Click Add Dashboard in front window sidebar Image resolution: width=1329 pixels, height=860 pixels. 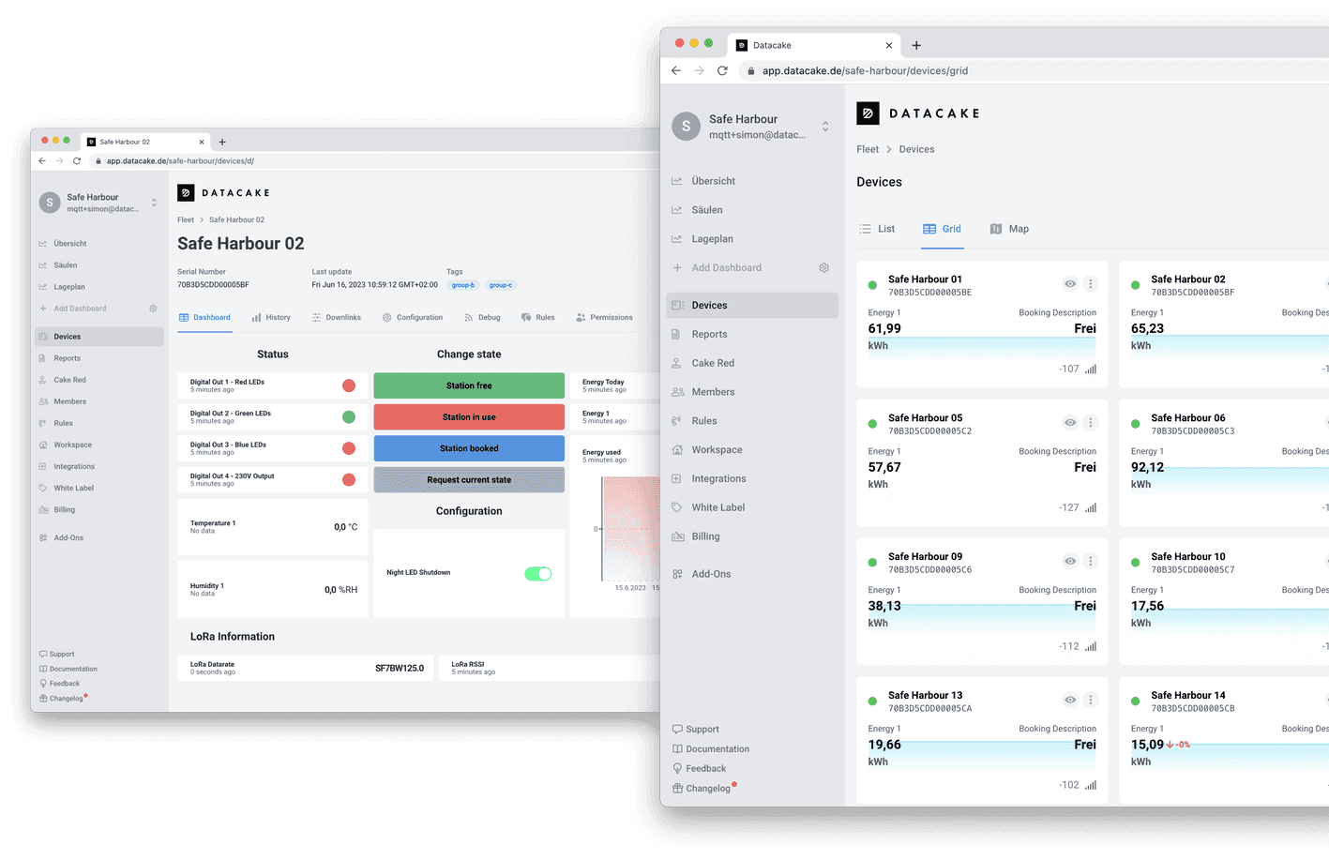[717, 267]
